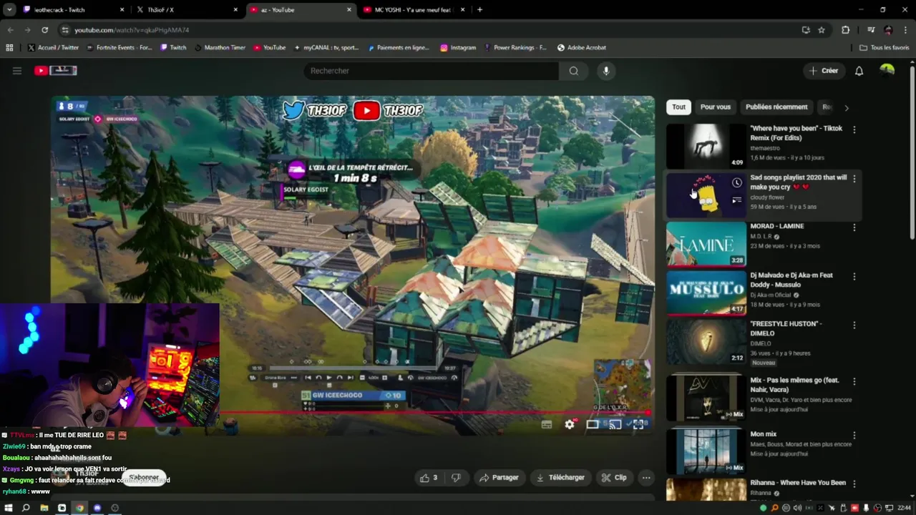Go back in browser history

(10, 30)
